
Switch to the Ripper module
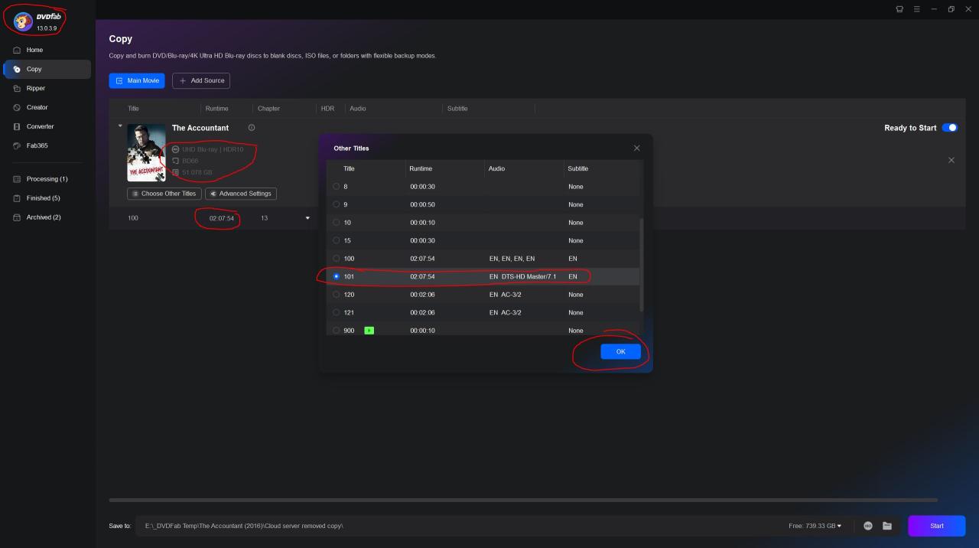click(x=47, y=88)
